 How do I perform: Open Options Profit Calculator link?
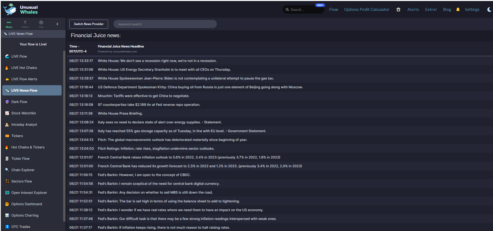pos(366,10)
